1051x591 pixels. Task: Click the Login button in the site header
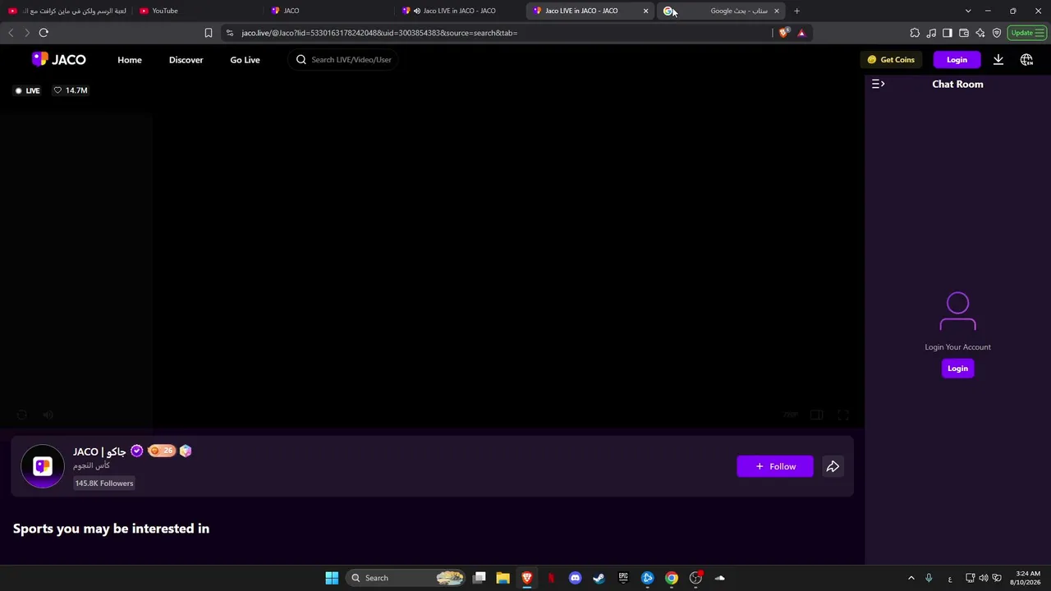pyautogui.click(x=957, y=60)
